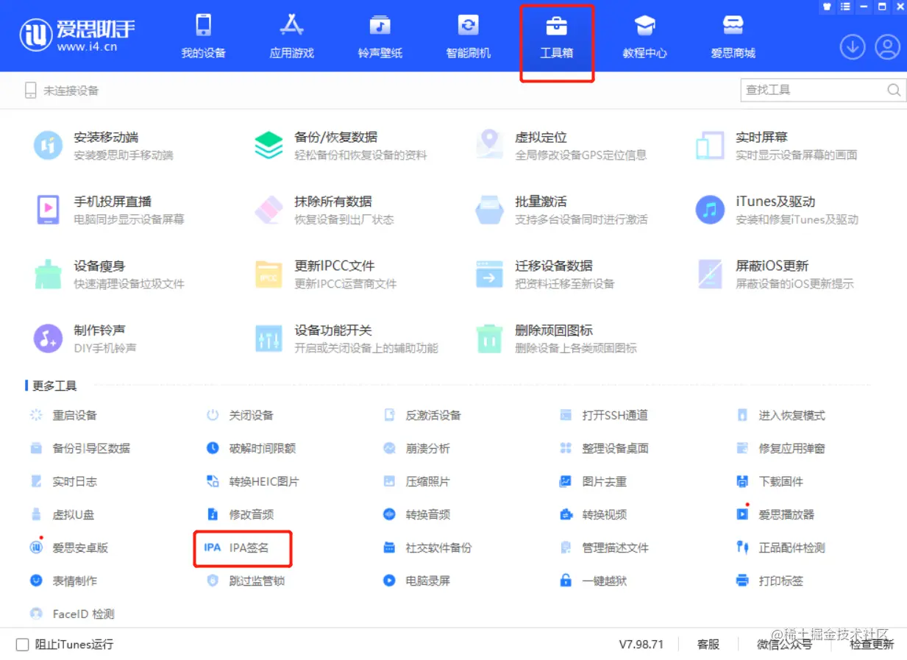Toggle the 阻止iTunes运行 checkbox
The height and width of the screenshot is (660, 907).
click(x=23, y=644)
